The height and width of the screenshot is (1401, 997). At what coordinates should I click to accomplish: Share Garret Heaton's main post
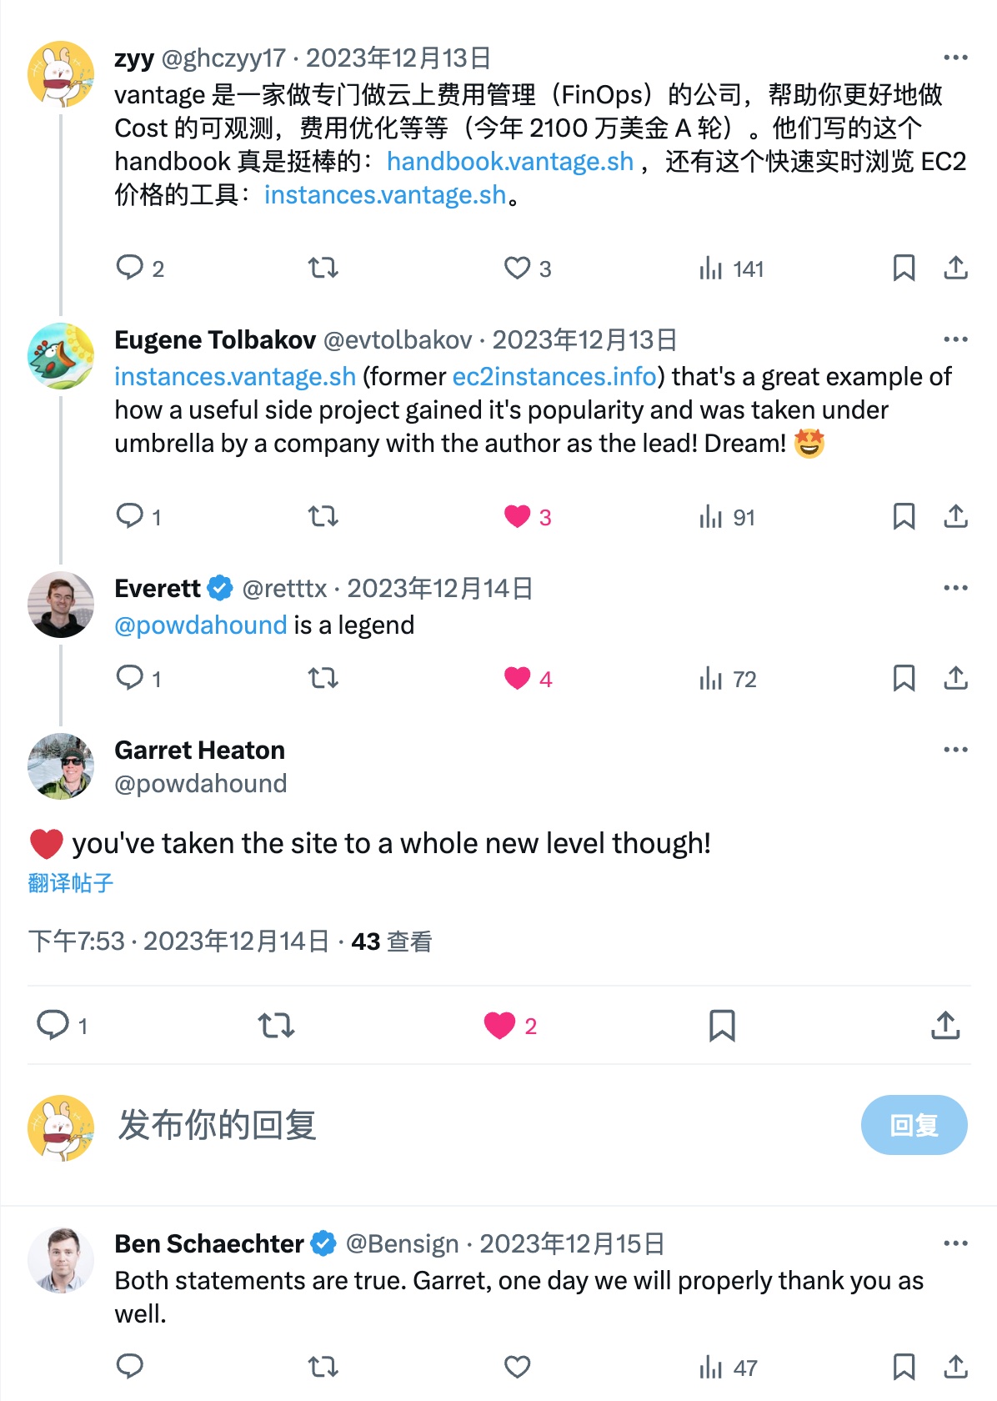click(x=945, y=1025)
